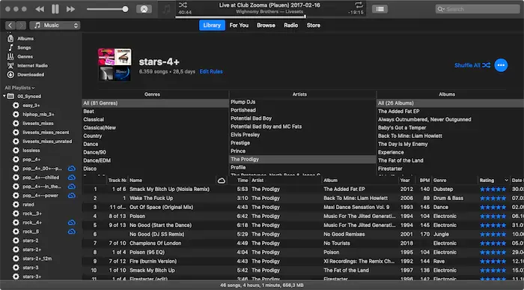Sort by the Name column header
524x290 pixels.
pos(172,181)
